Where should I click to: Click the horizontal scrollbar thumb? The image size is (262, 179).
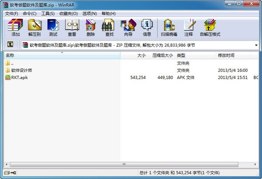pyautogui.click(x=124, y=165)
